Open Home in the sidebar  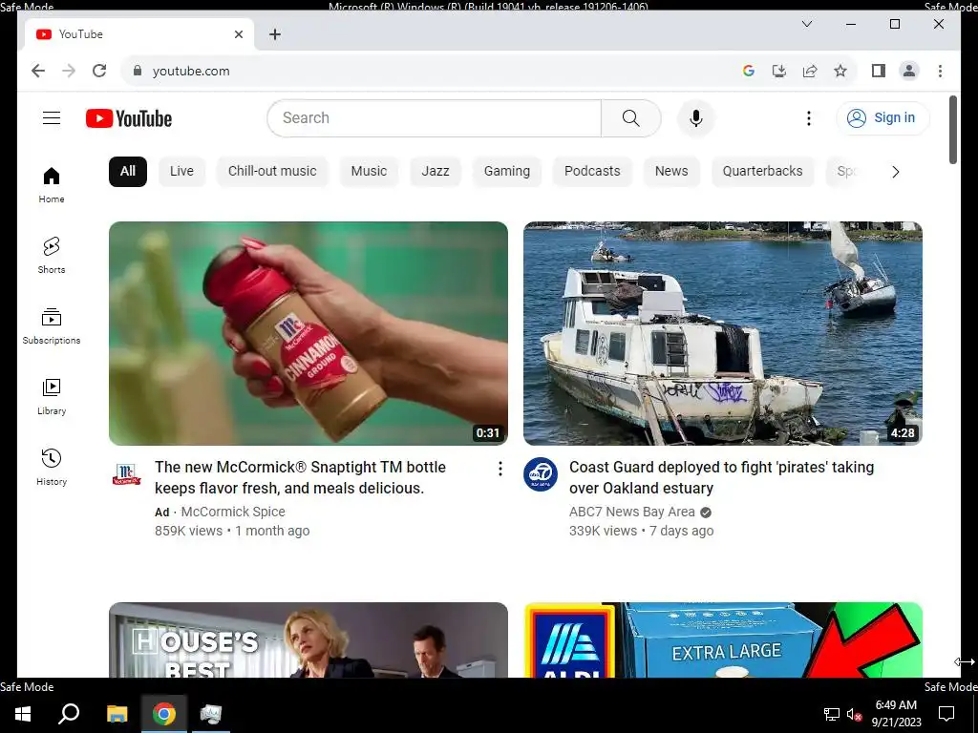coord(52,185)
